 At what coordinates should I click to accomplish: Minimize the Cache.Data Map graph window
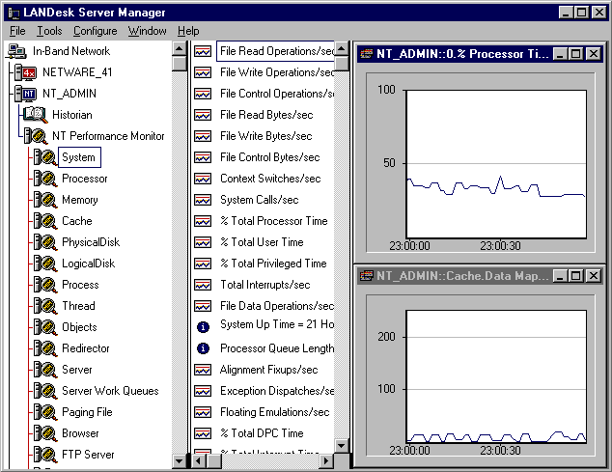coord(560,276)
